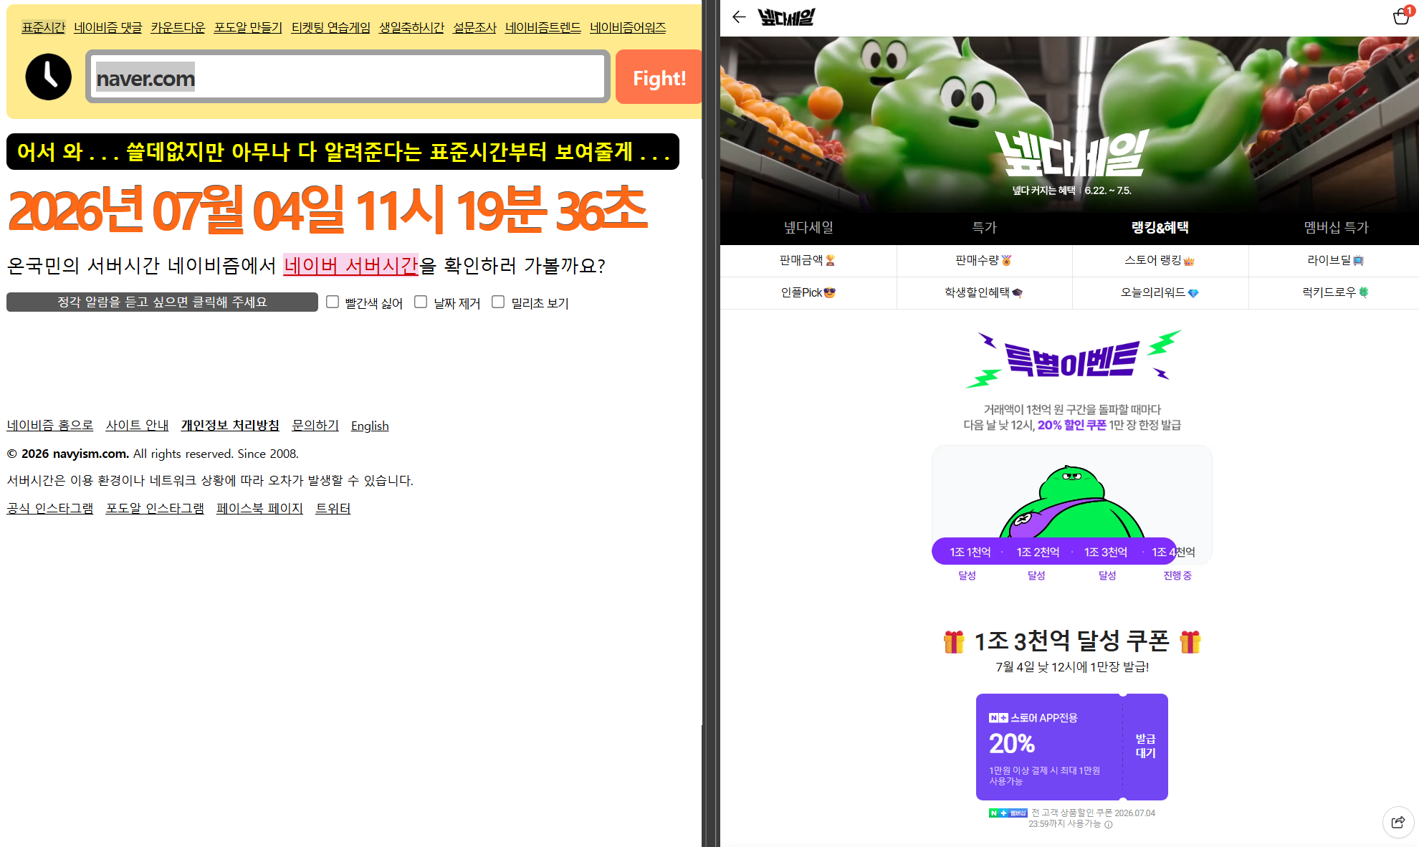1419x847 pixels.
Task: Click 1조 3천억 progress milestone
Action: [1105, 552]
